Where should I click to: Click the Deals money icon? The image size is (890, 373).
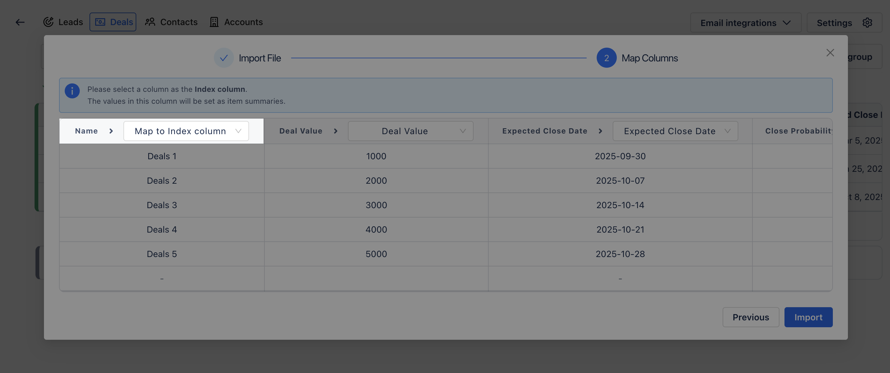pyautogui.click(x=100, y=22)
